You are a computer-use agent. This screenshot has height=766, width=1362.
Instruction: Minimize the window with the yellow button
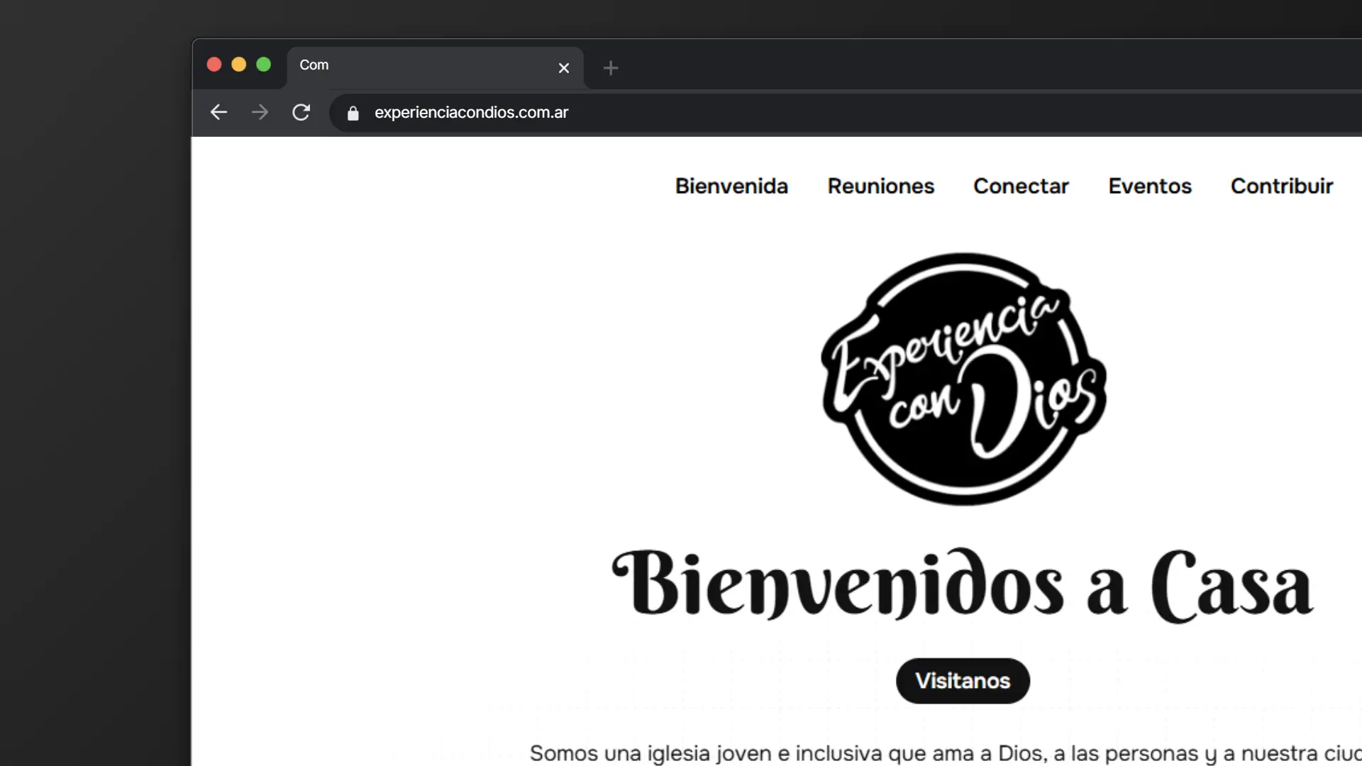[239, 65]
